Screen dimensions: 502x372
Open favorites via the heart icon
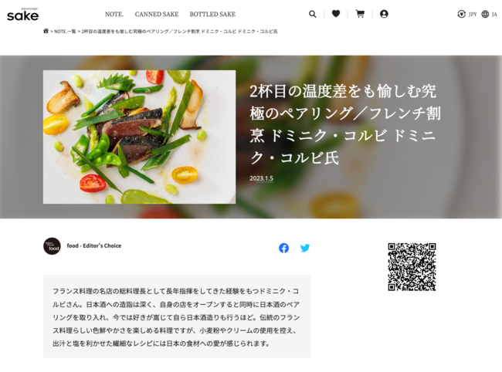[x=336, y=14]
